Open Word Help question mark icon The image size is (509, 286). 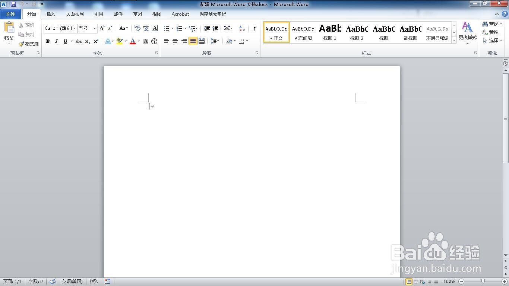[x=505, y=14]
